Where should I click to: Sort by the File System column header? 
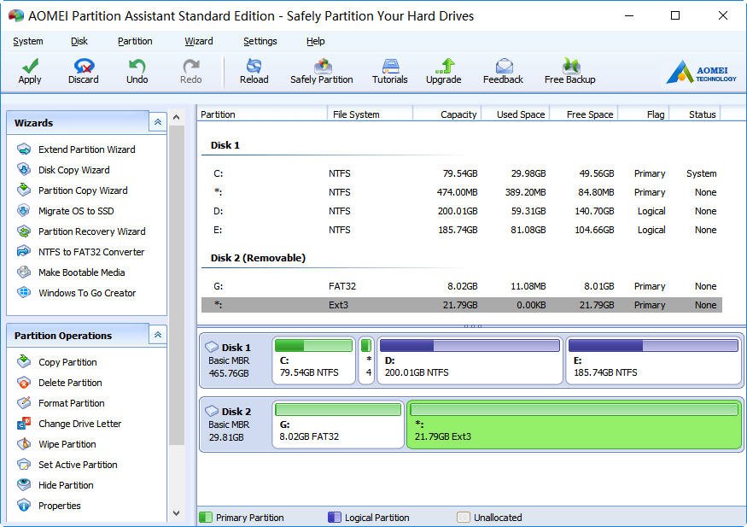[371, 114]
